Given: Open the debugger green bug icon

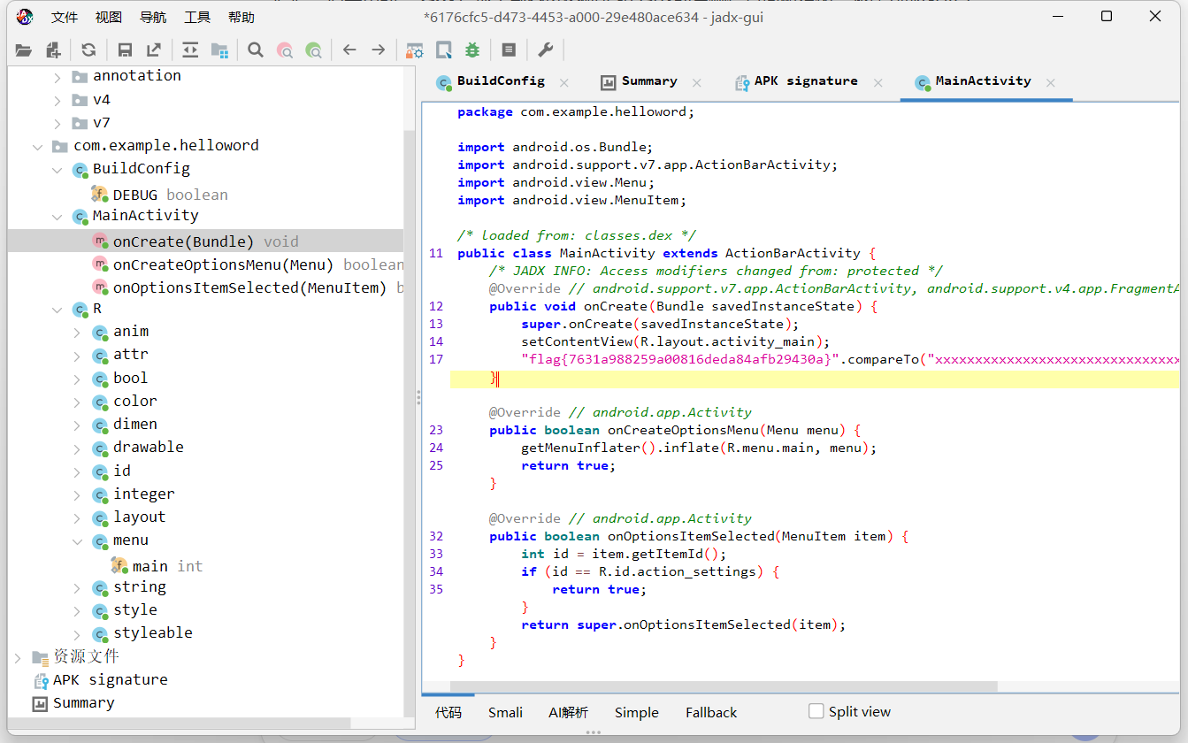Looking at the screenshot, I should click(472, 50).
